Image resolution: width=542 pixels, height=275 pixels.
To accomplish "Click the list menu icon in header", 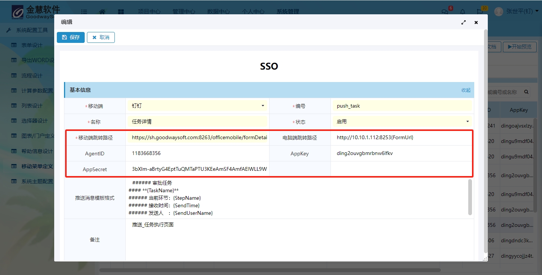I will pos(84,12).
